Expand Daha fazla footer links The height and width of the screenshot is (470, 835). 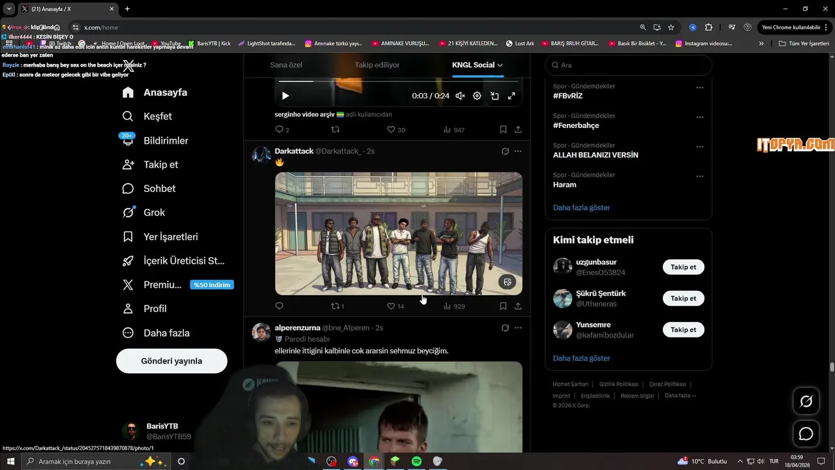680,396
